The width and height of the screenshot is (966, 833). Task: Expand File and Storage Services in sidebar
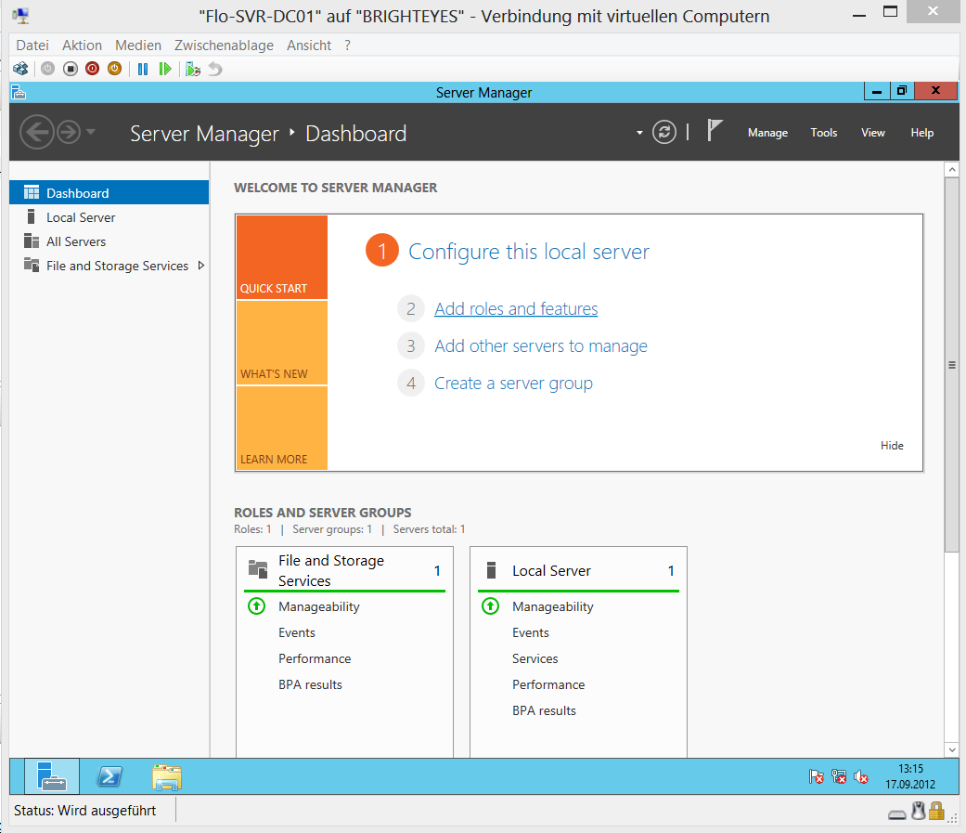pos(201,266)
